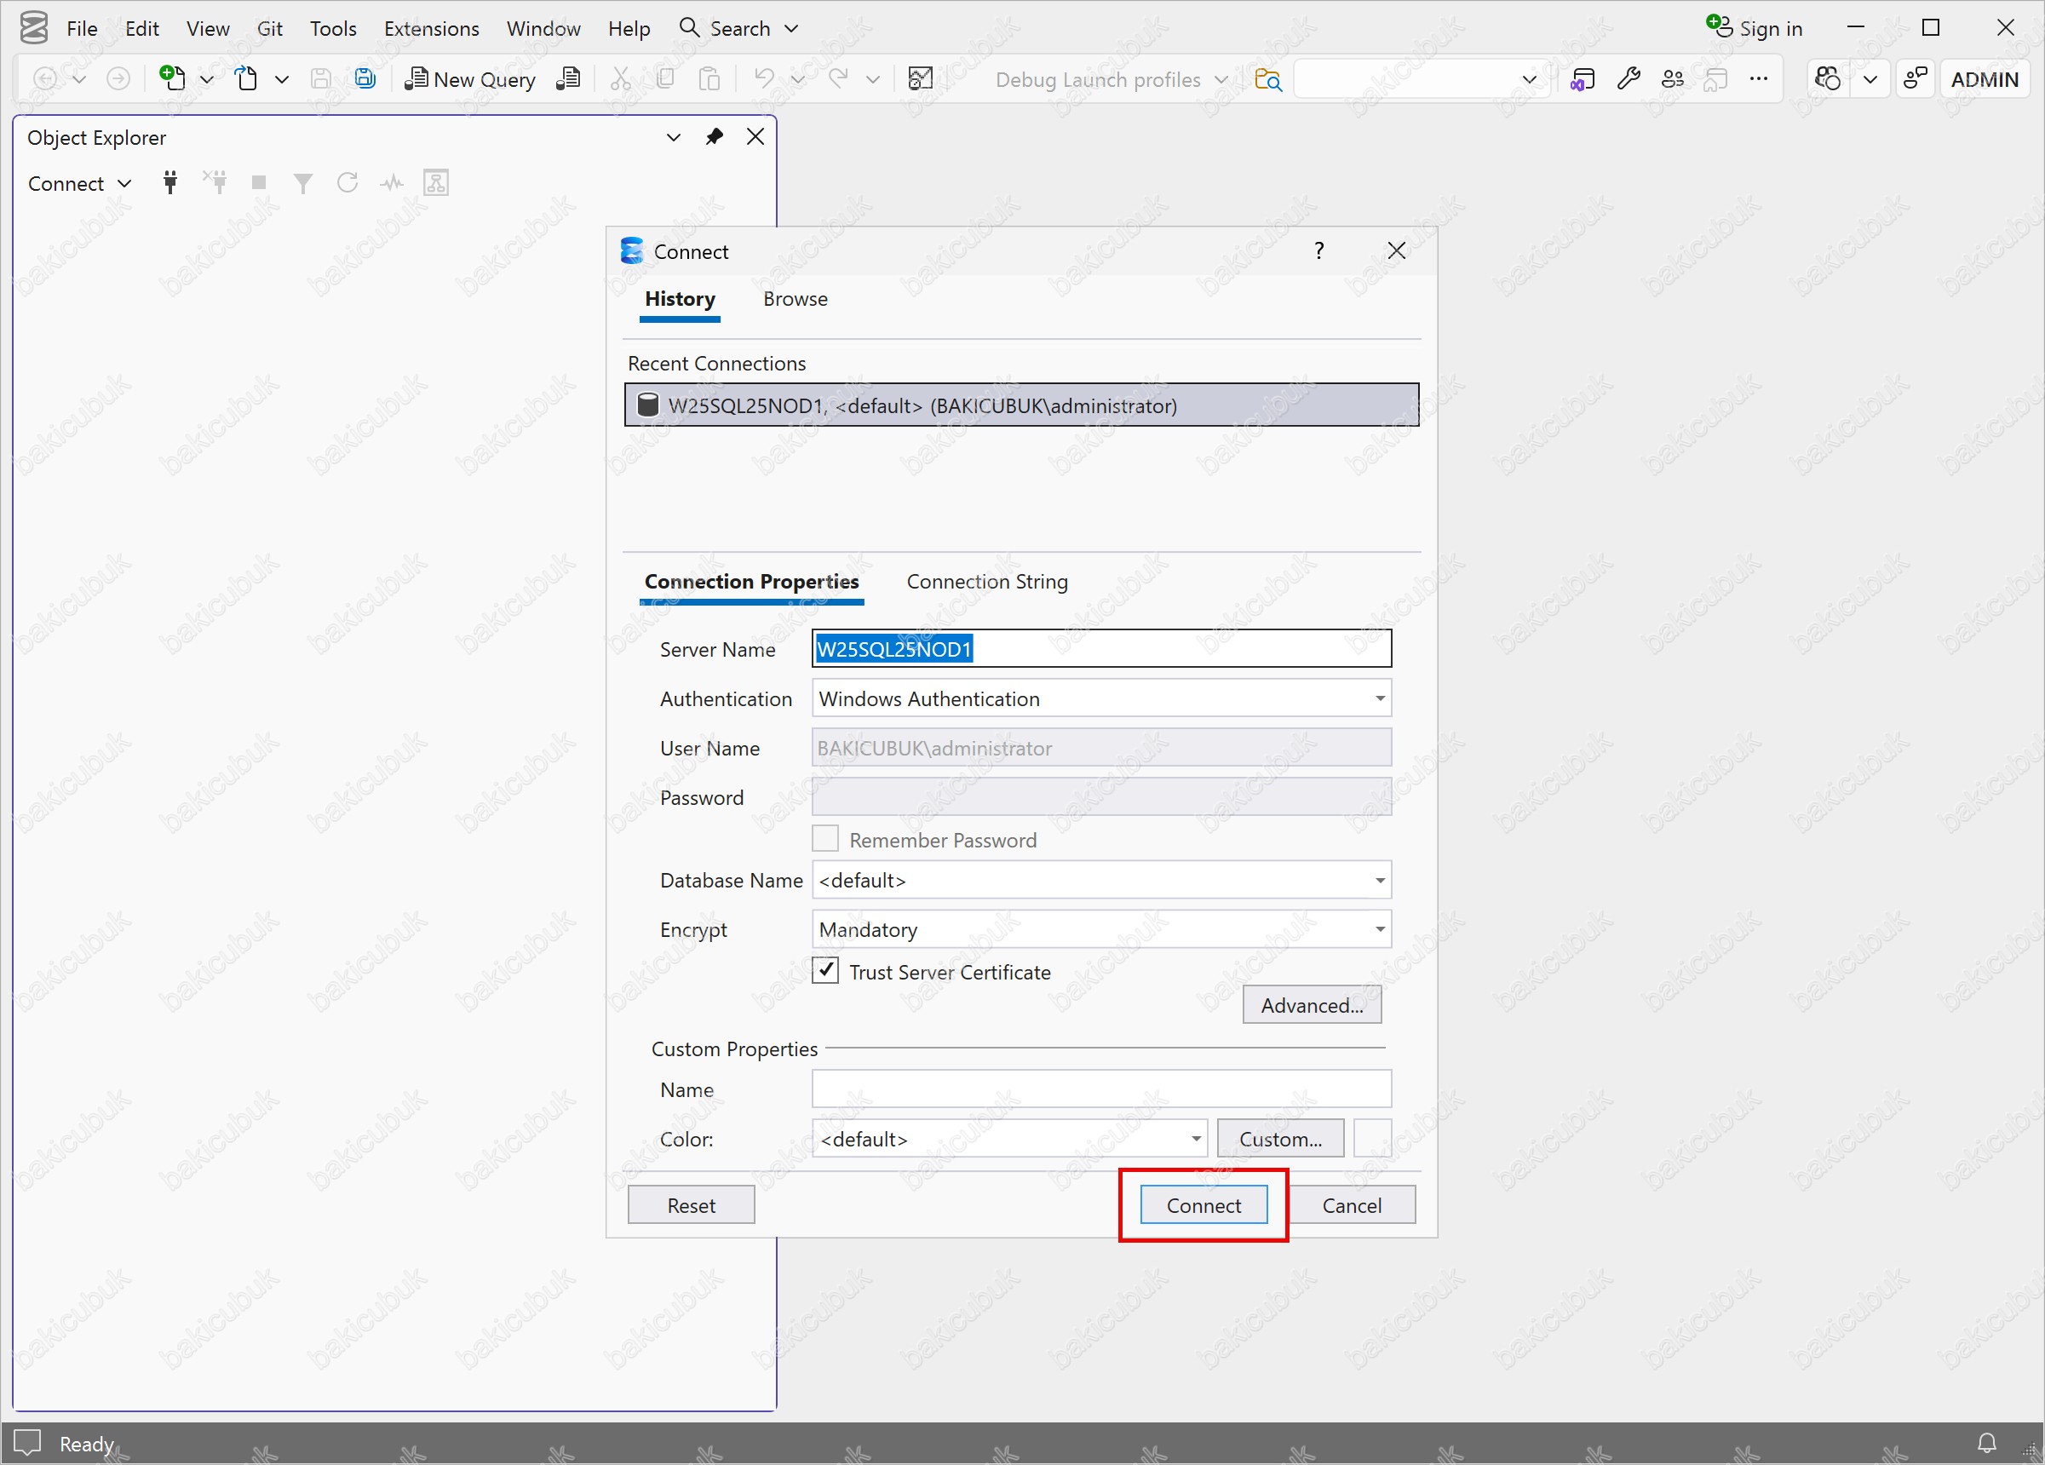Click the notification bell in status bar
The width and height of the screenshot is (2045, 1465).
[x=1986, y=1443]
